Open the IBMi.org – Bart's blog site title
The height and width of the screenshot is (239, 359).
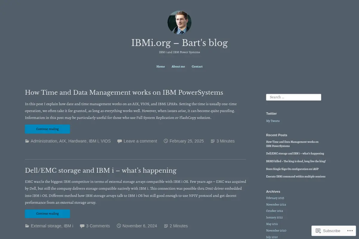pyautogui.click(x=180, y=43)
